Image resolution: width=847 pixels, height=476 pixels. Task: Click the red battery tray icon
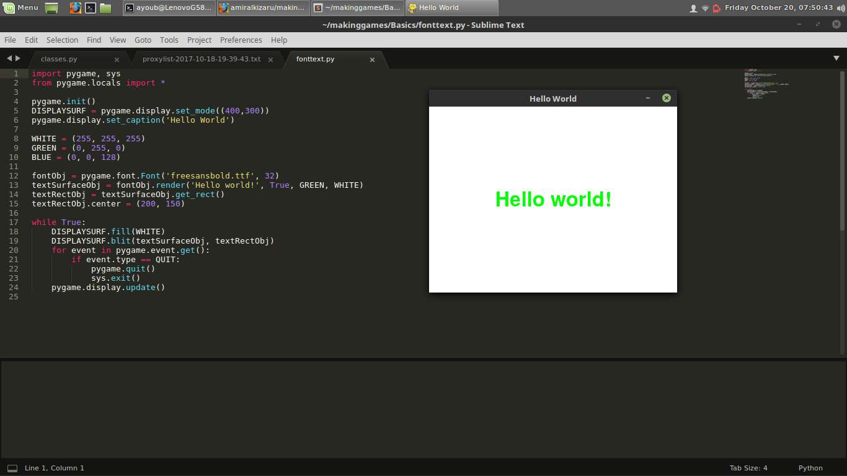click(717, 8)
